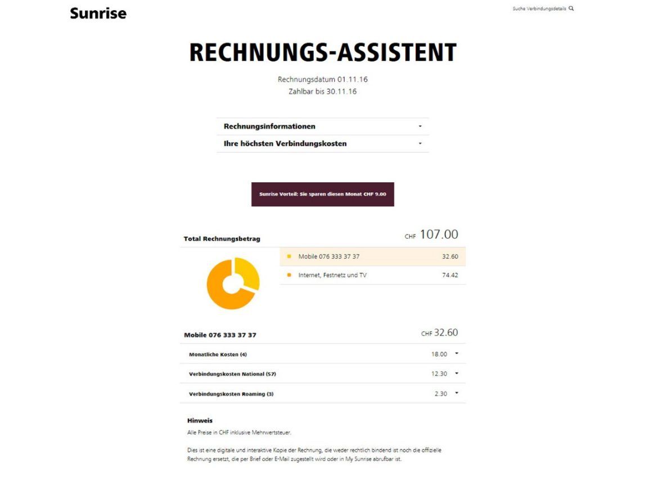Click the magnifying glass search icon
648x486 pixels.
571,8
